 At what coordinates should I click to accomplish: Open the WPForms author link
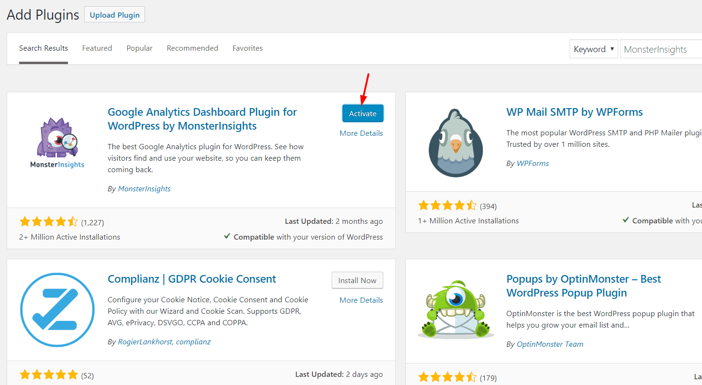[533, 163]
